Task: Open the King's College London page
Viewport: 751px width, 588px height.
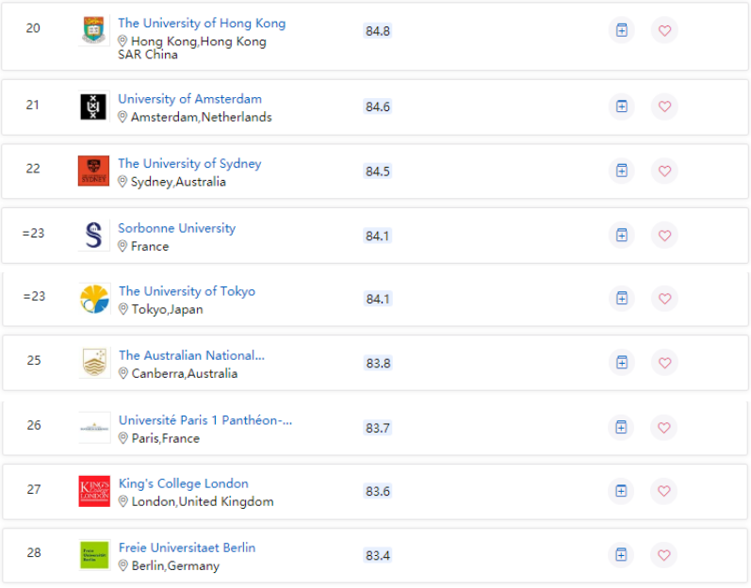Action: pyautogui.click(x=183, y=483)
